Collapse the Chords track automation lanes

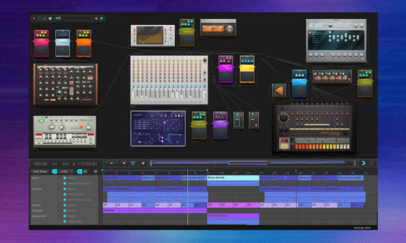point(60,189)
